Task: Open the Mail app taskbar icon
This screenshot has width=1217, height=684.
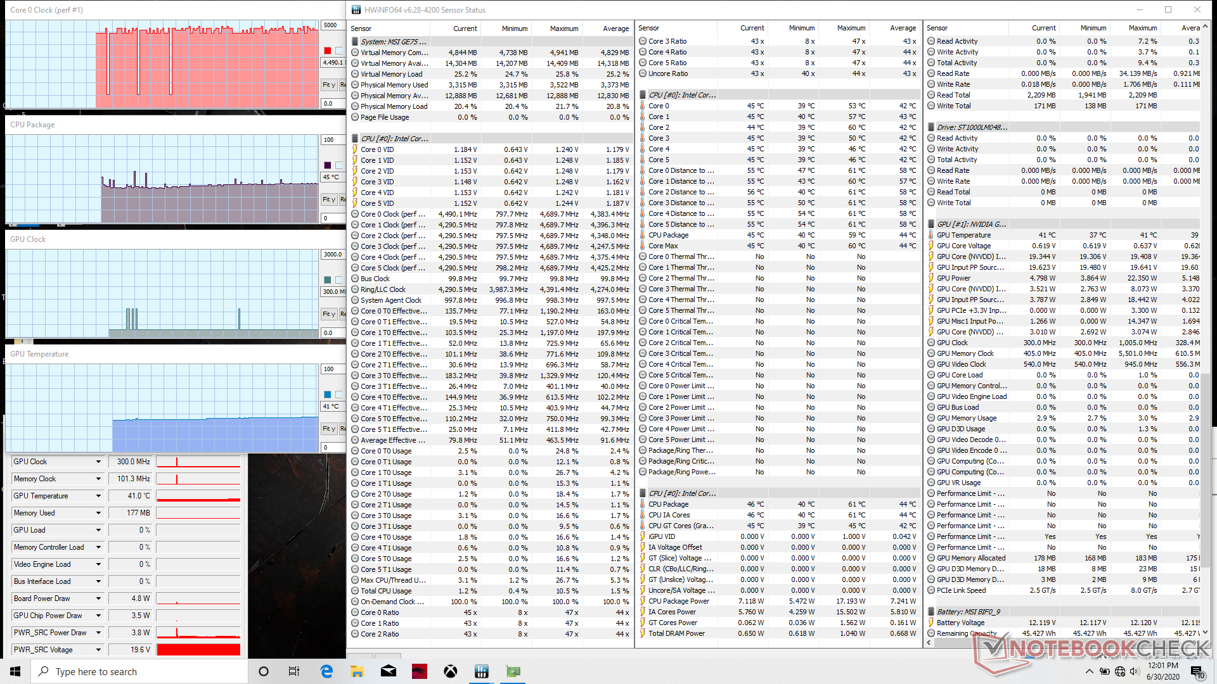Action: pos(389,671)
